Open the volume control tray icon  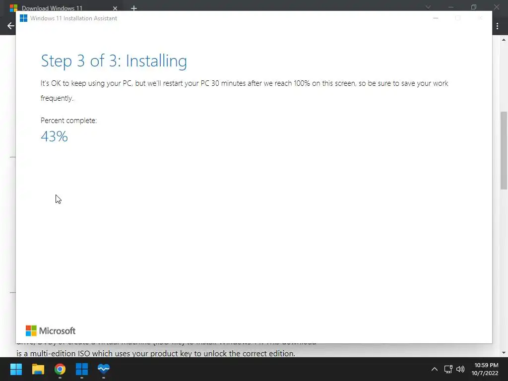[460, 369]
